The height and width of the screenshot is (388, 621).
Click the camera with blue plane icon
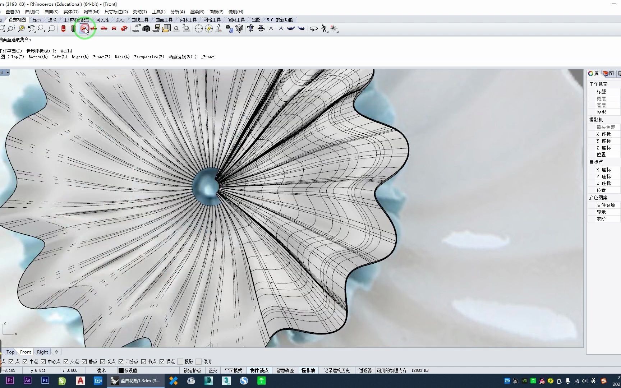[x=229, y=28]
